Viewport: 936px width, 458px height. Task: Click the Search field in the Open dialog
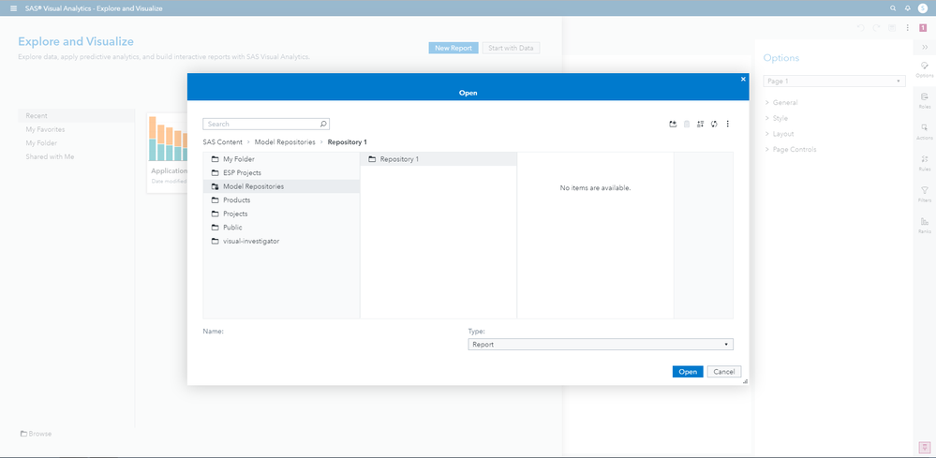click(x=266, y=124)
